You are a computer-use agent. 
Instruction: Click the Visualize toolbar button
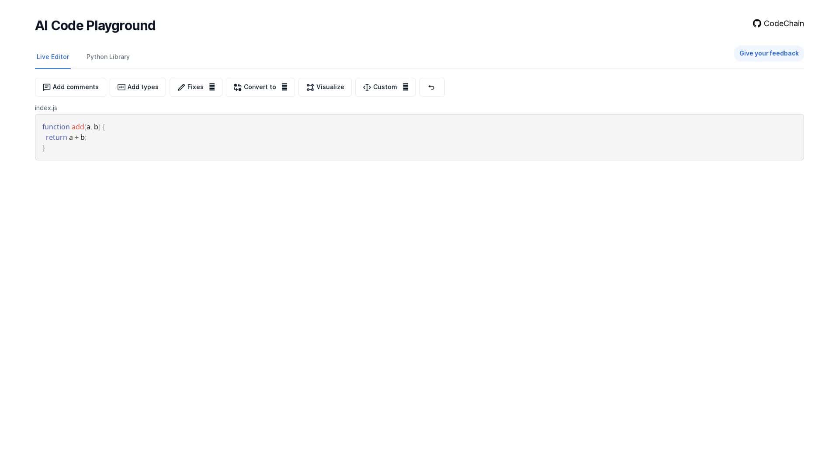pyautogui.click(x=325, y=87)
